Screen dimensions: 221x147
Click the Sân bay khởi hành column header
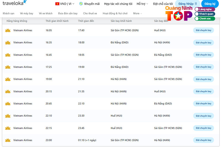121,21
